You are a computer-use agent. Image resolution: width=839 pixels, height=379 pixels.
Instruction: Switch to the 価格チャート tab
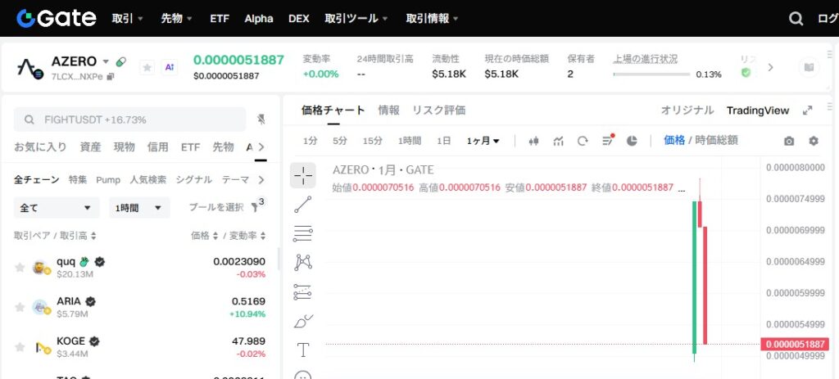[x=333, y=111]
